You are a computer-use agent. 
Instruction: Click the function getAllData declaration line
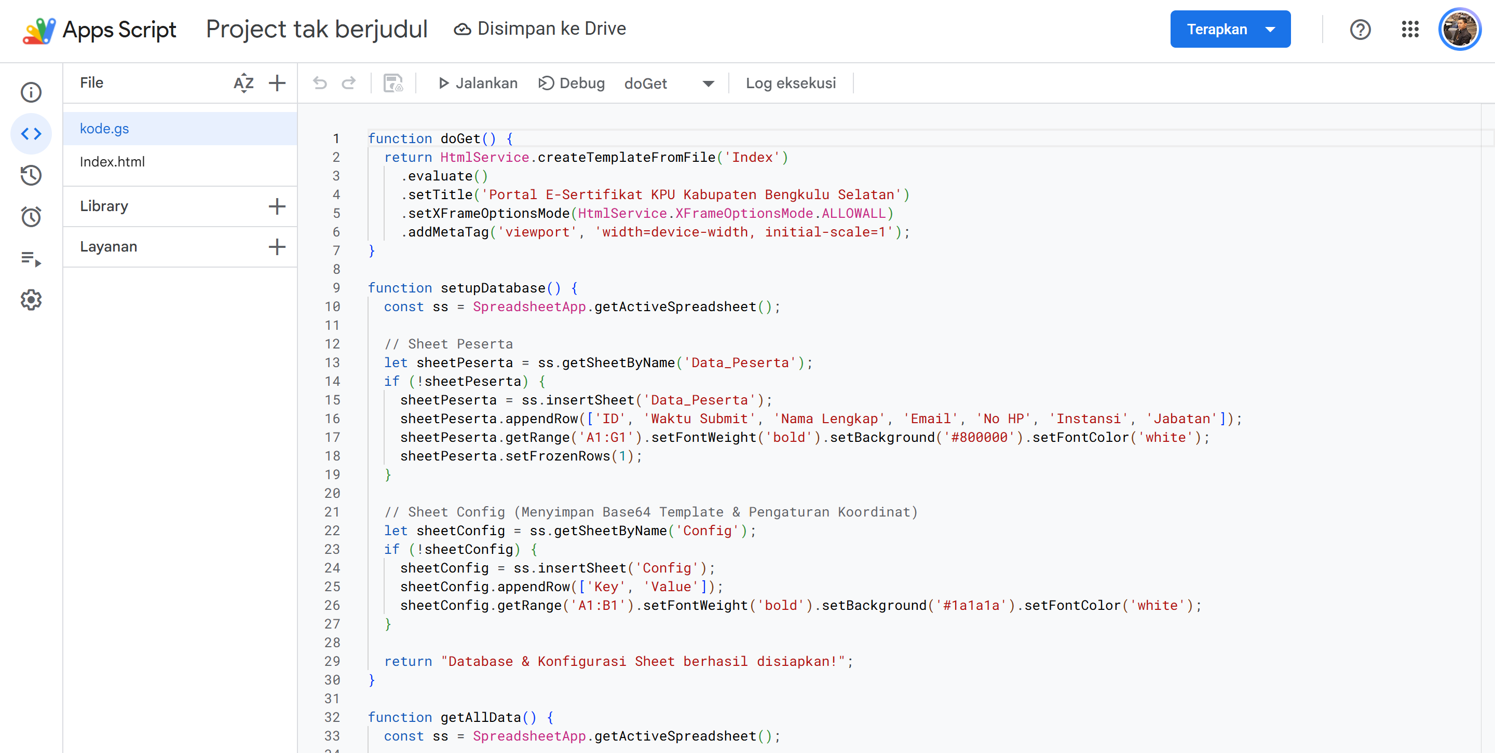point(461,718)
